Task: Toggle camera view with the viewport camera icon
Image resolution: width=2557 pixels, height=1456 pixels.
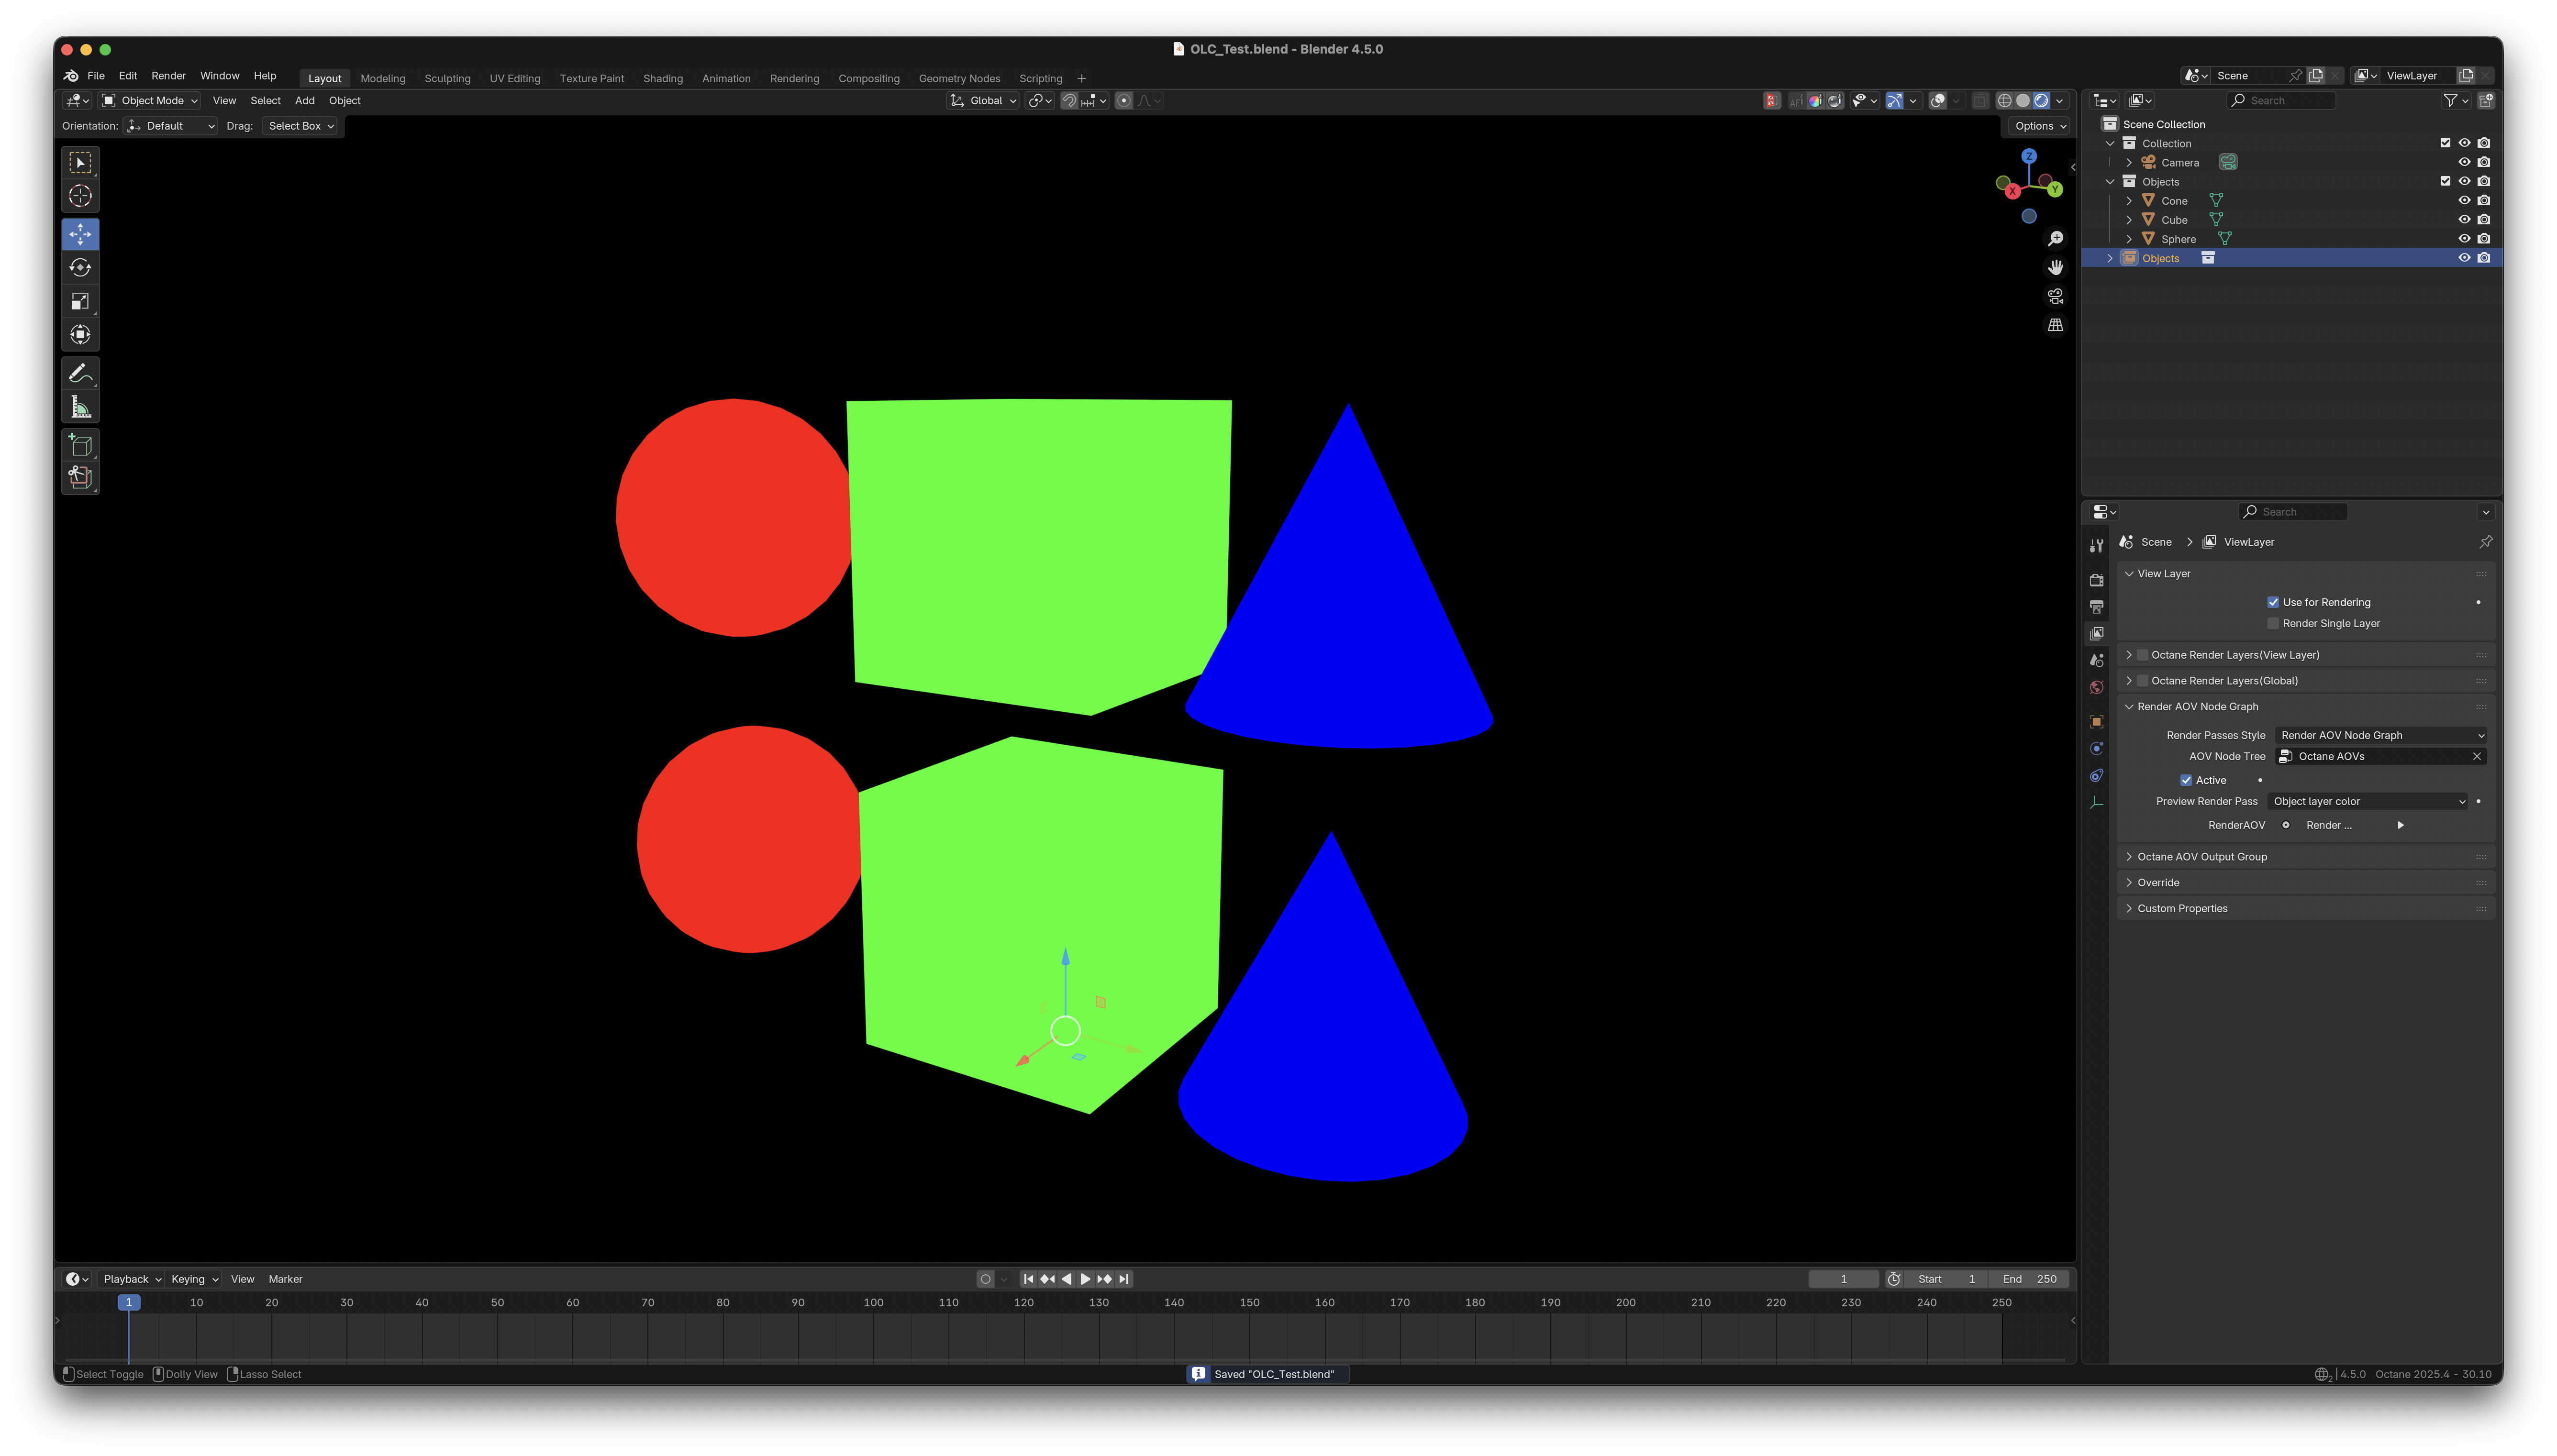Action: 2055,296
